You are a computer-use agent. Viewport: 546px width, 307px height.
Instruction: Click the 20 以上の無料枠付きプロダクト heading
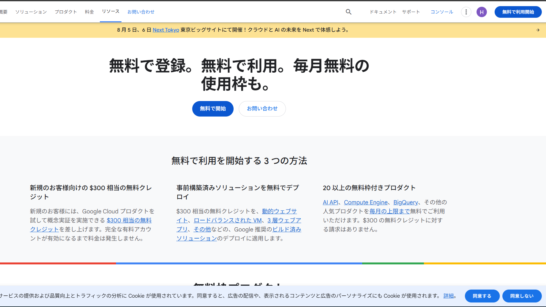coord(369,188)
